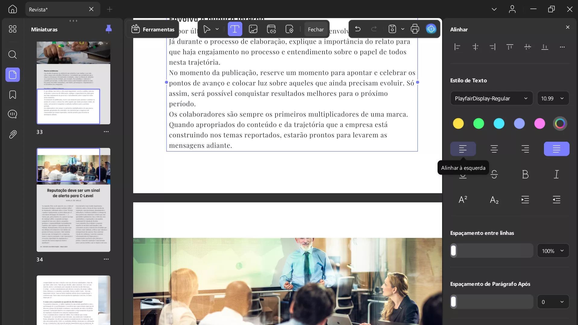
Task: Pick the cyan color swatch
Action: pos(499,123)
